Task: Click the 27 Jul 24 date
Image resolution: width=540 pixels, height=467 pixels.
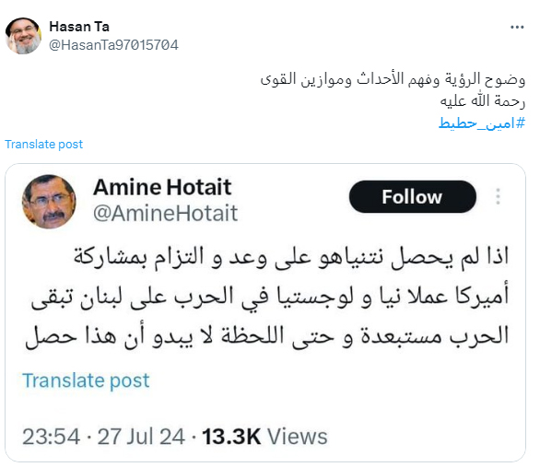Action: pyautogui.click(x=141, y=437)
